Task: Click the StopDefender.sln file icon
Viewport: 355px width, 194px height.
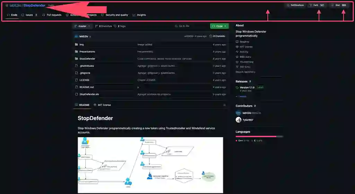Action: (76, 94)
